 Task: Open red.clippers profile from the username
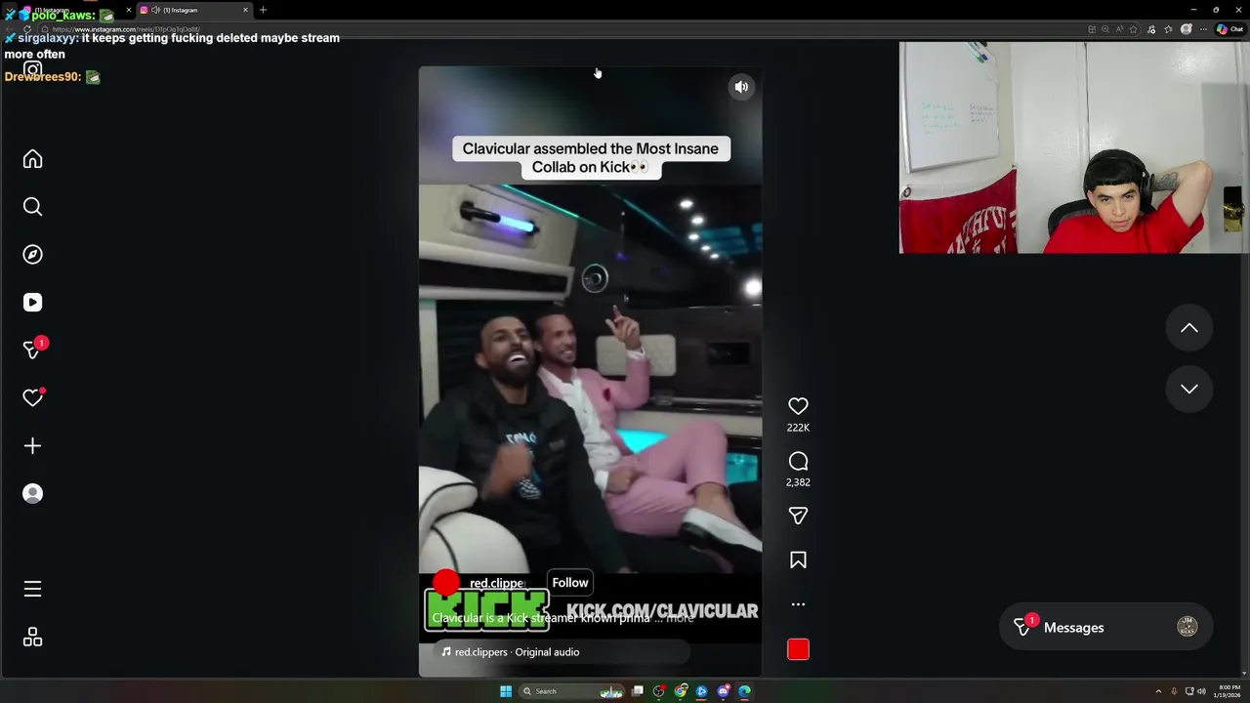[x=498, y=583]
